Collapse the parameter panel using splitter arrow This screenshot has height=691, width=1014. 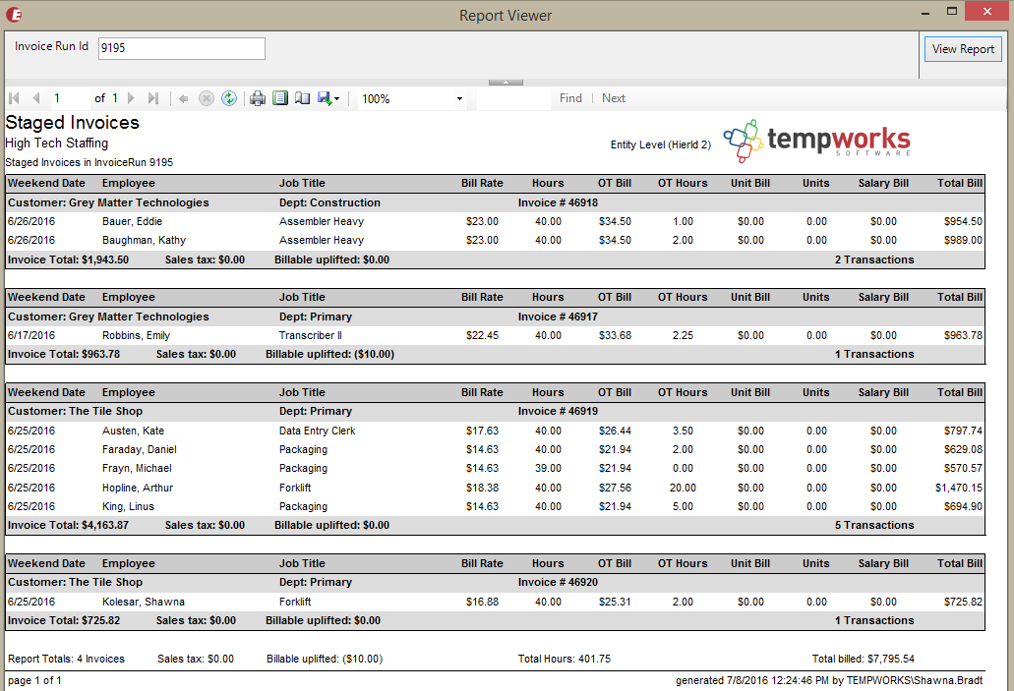tap(506, 83)
